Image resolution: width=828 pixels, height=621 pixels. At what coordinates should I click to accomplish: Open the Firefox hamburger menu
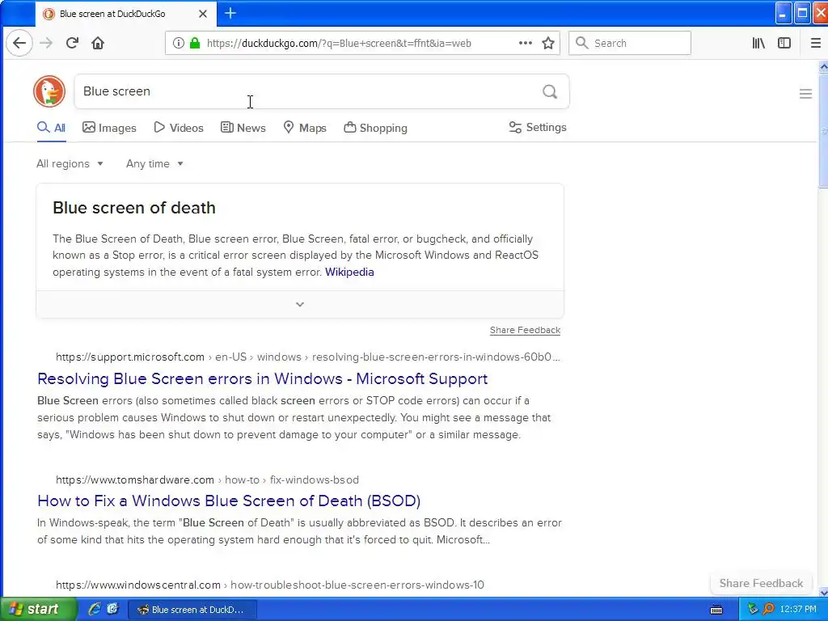[x=815, y=43]
